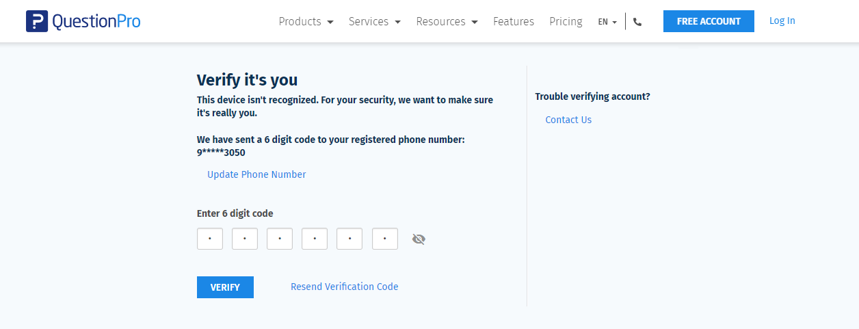Click the Update Phone Number link
Screen dimensions: 859x329
tap(256, 174)
